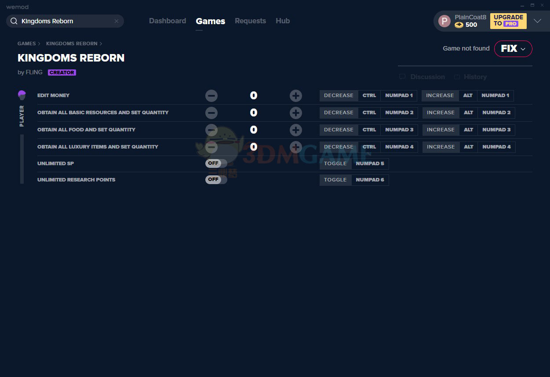Click Food INCREASE hotkey button
This screenshot has width=550, height=377.
click(x=441, y=130)
